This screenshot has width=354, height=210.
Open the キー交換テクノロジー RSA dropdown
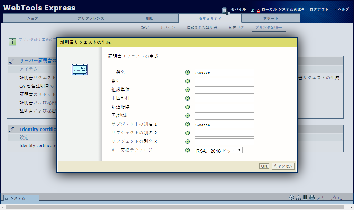(218, 150)
